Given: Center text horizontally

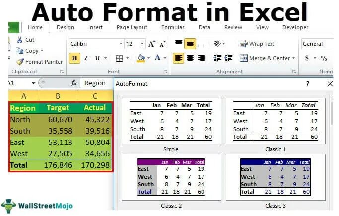Looking at the screenshot, I should click(190, 58).
